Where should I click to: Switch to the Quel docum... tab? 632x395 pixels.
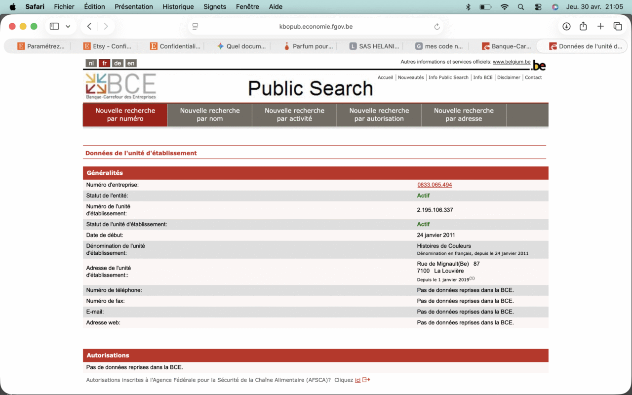[x=240, y=46]
